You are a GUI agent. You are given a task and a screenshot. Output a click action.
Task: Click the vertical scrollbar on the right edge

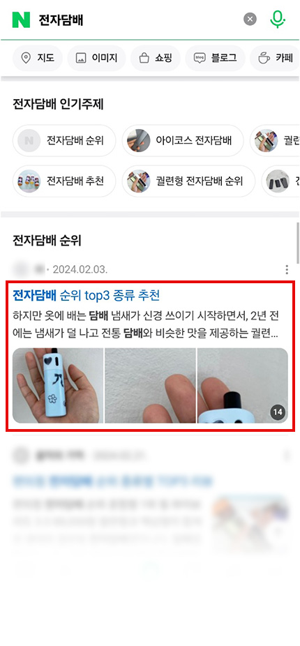click(297, 242)
